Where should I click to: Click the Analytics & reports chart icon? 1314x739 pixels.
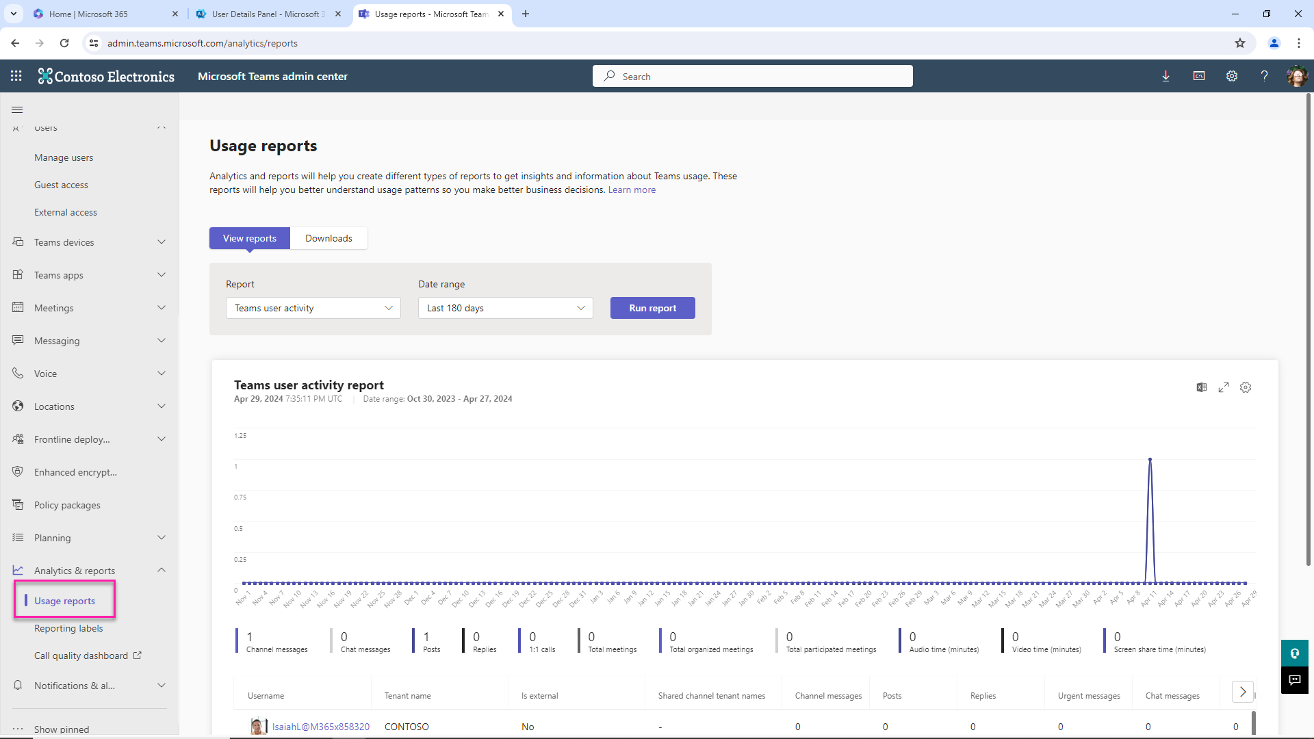(18, 570)
